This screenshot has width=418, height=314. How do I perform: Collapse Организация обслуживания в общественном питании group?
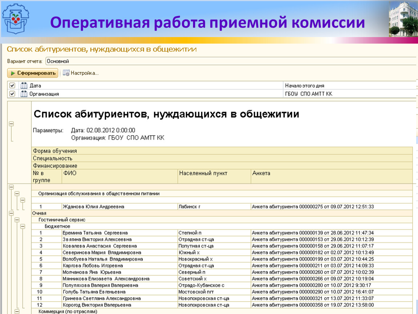tap(17, 194)
